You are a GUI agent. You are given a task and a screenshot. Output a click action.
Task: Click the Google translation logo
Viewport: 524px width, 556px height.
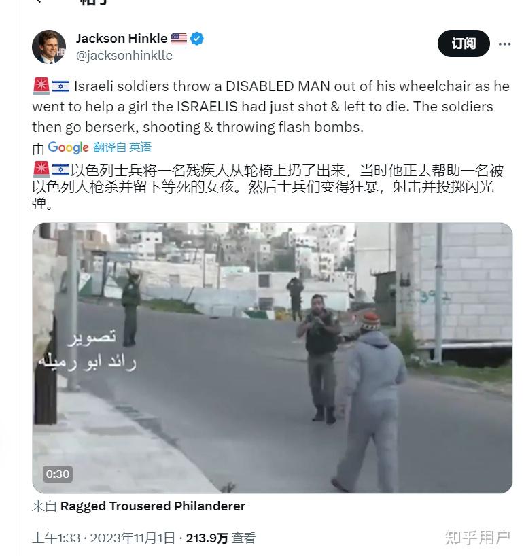tap(68, 147)
